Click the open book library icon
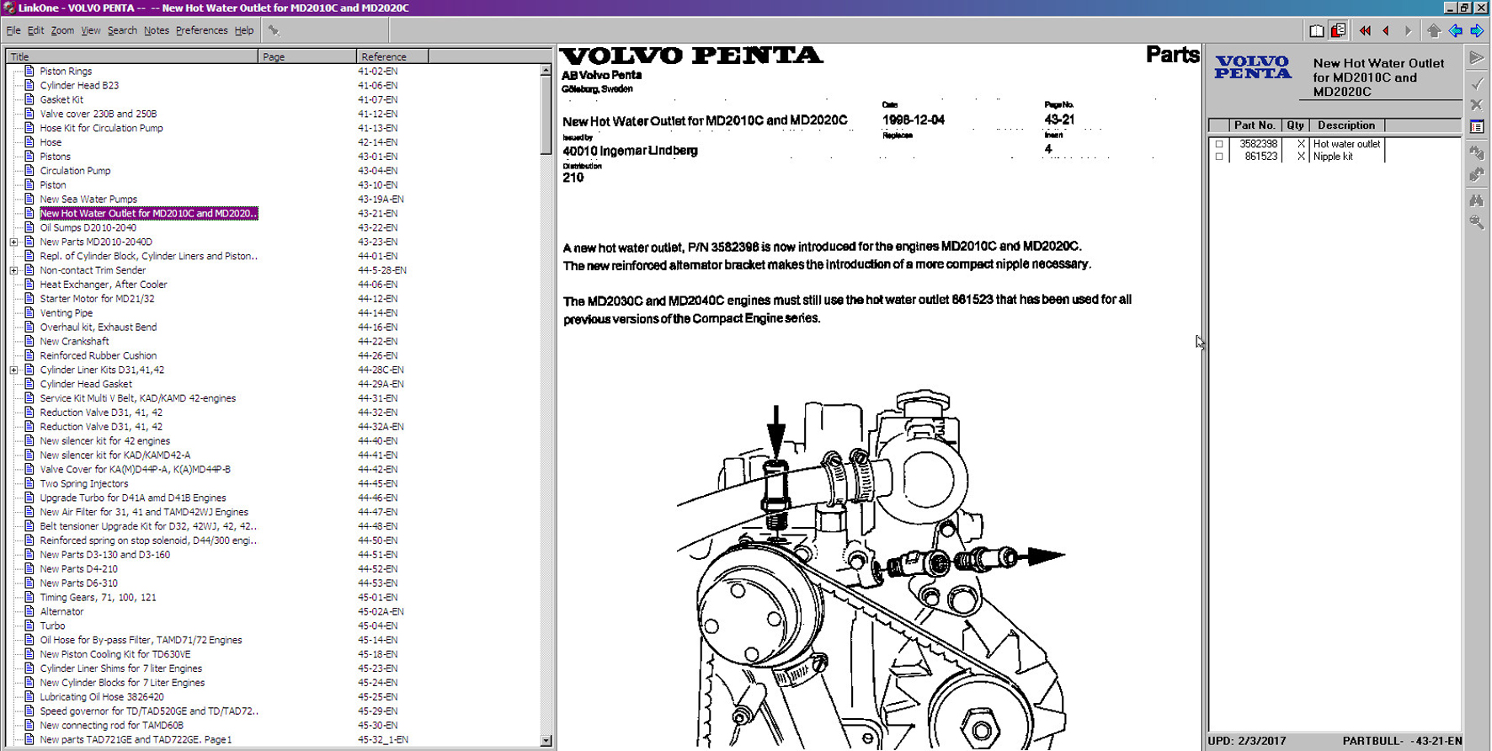The width and height of the screenshot is (1492, 751). [x=1317, y=31]
